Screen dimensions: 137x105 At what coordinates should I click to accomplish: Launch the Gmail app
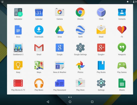click(x=39, y=48)
